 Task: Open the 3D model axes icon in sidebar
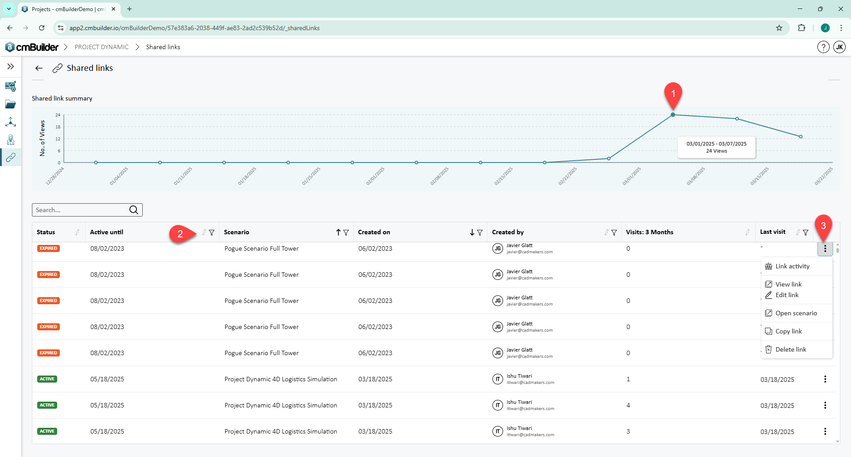pos(11,122)
